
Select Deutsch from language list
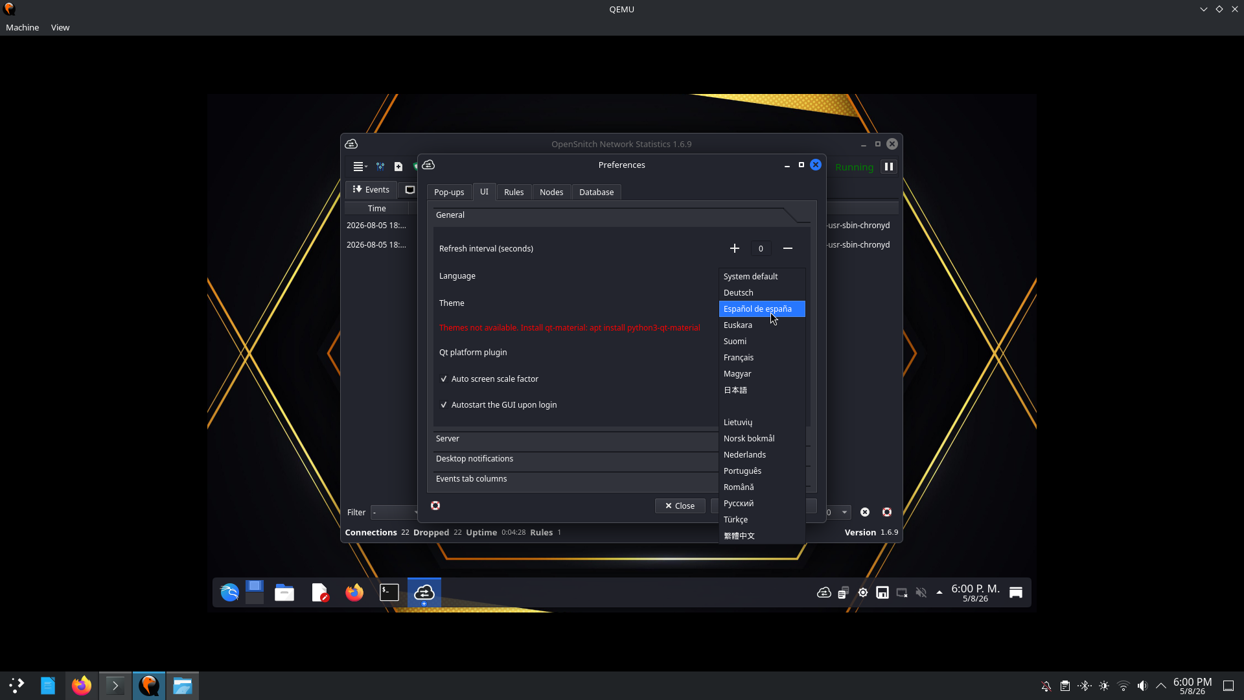coord(762,293)
